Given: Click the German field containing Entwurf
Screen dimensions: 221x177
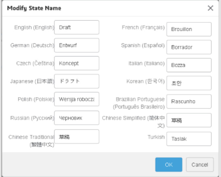Looking at the screenshot, I should [x=77, y=45].
